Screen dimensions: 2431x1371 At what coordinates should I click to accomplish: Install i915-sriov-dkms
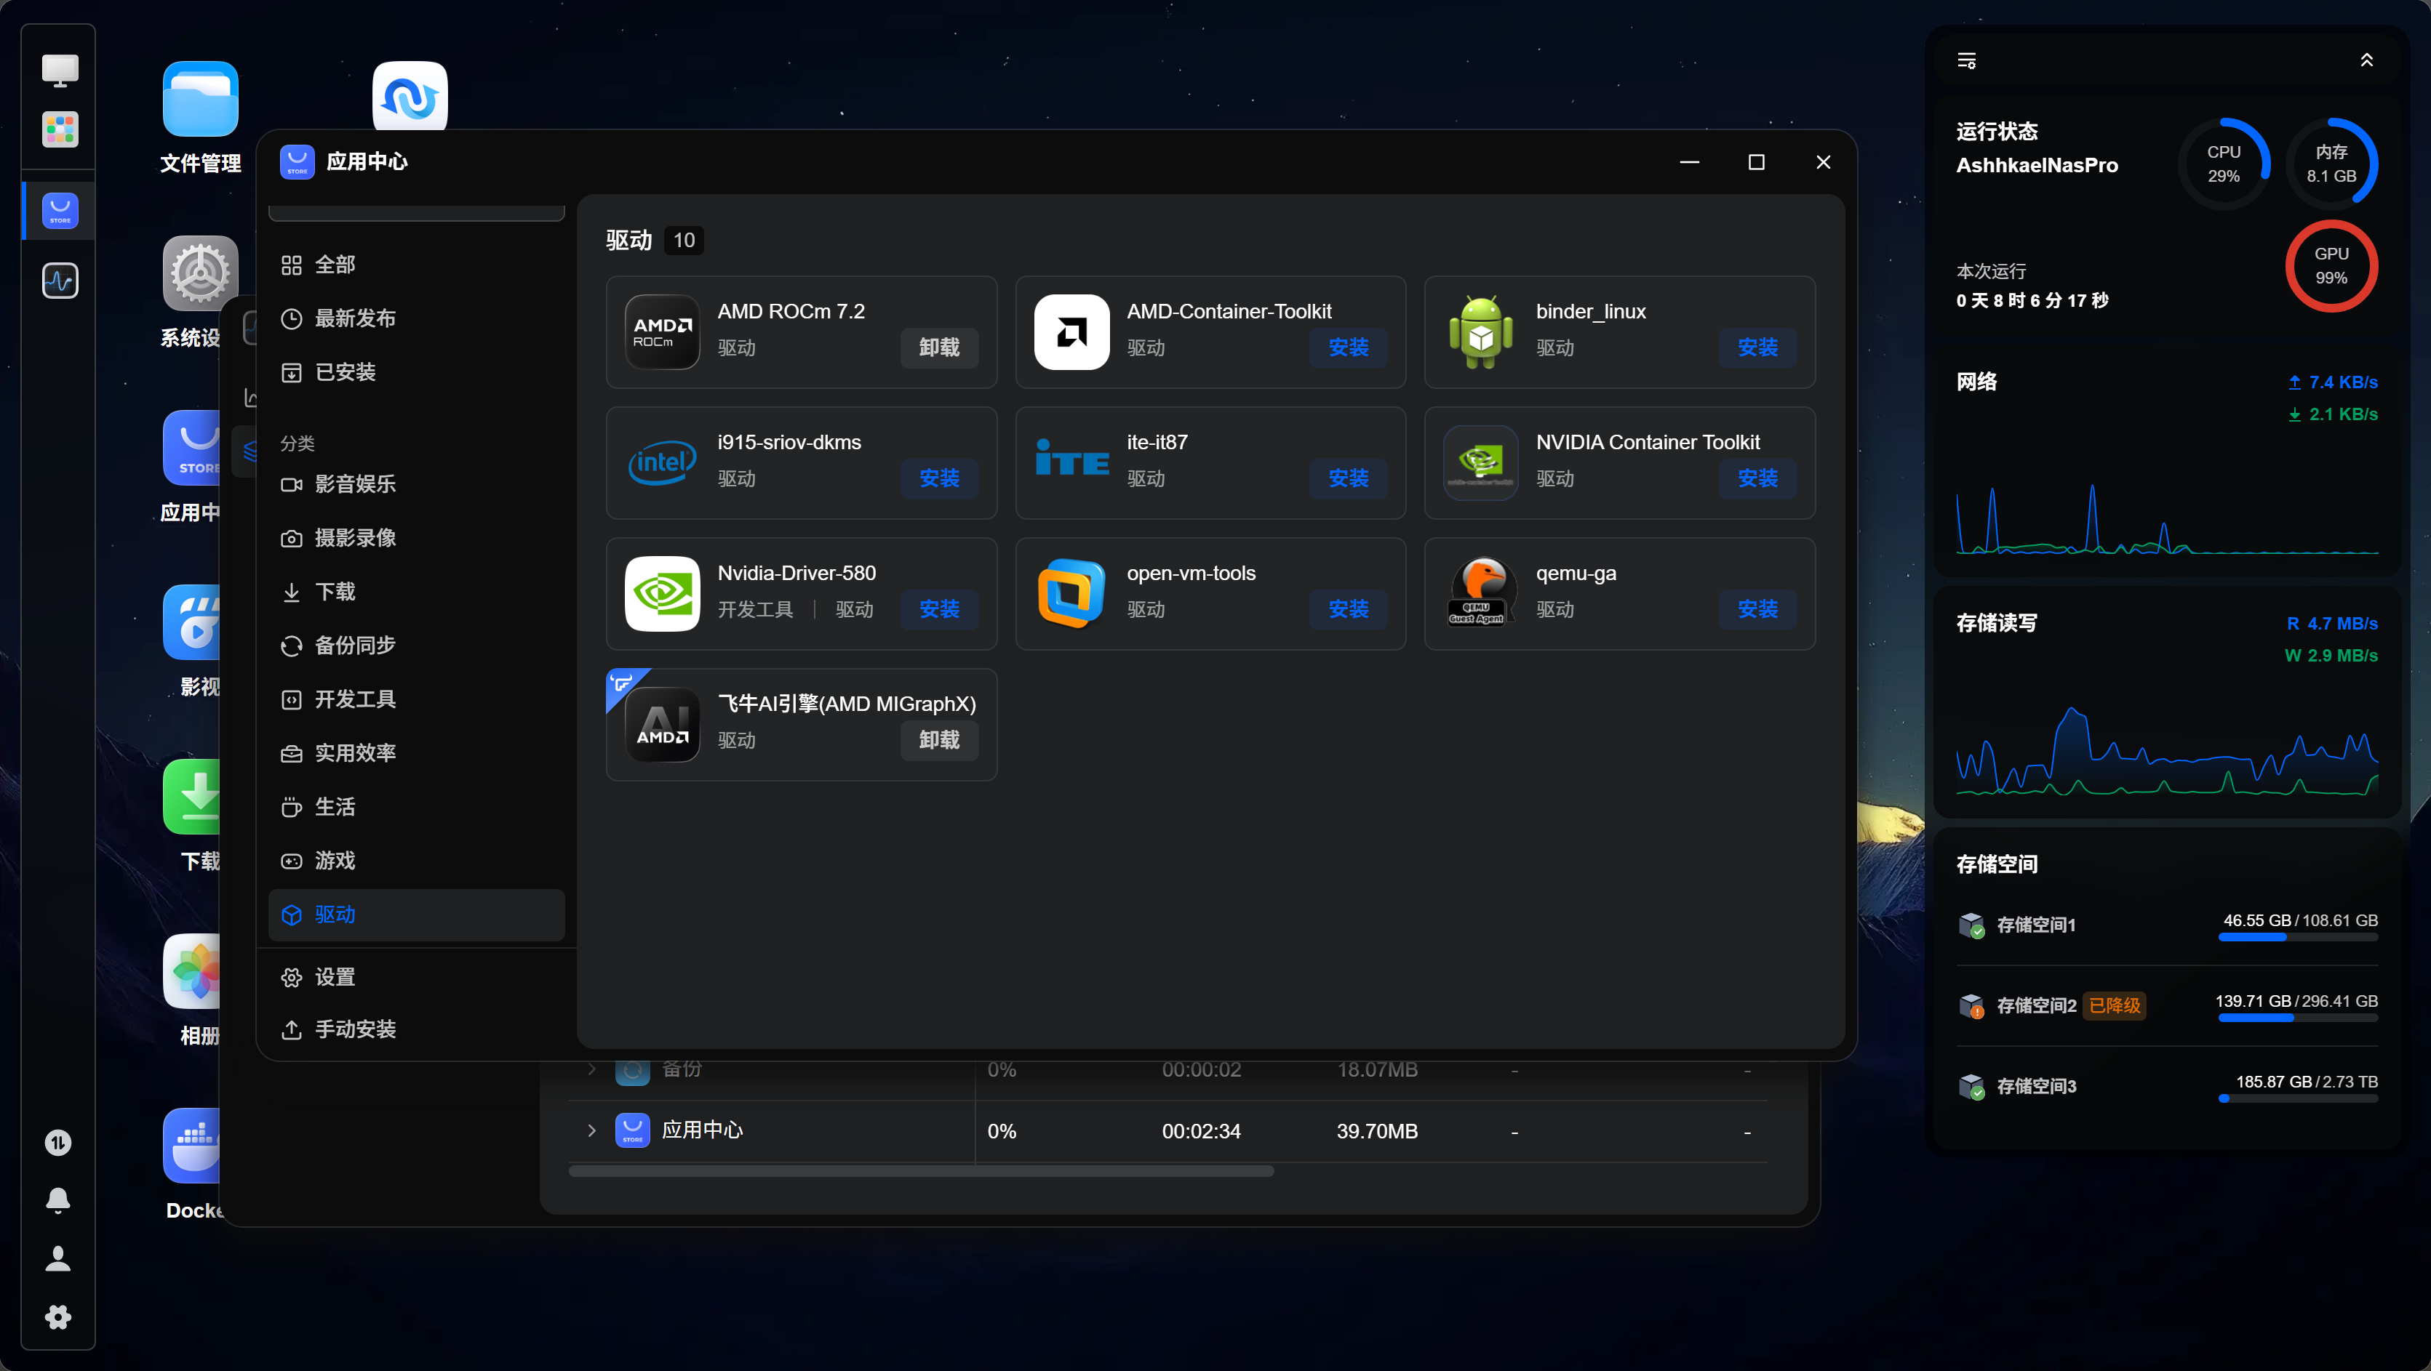pyautogui.click(x=939, y=479)
